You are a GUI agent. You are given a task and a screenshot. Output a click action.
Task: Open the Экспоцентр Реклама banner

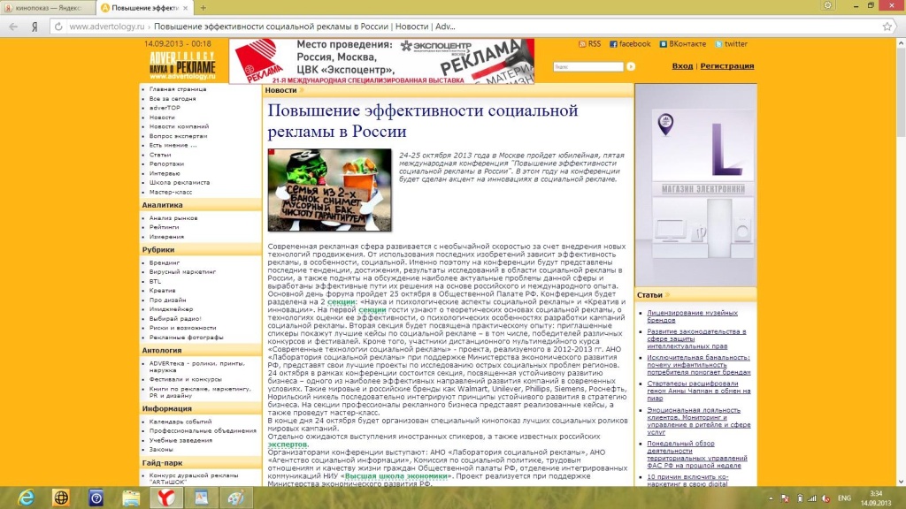[x=381, y=61]
